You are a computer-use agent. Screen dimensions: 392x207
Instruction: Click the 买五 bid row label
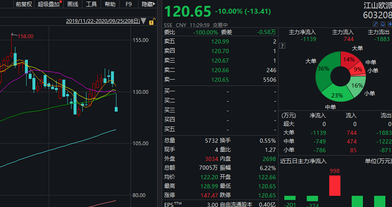pyautogui.click(x=170, y=129)
